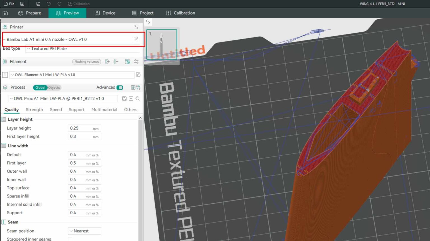The height and width of the screenshot is (241, 430).
Task: Add a filament with the plus icon
Action: 107,62
